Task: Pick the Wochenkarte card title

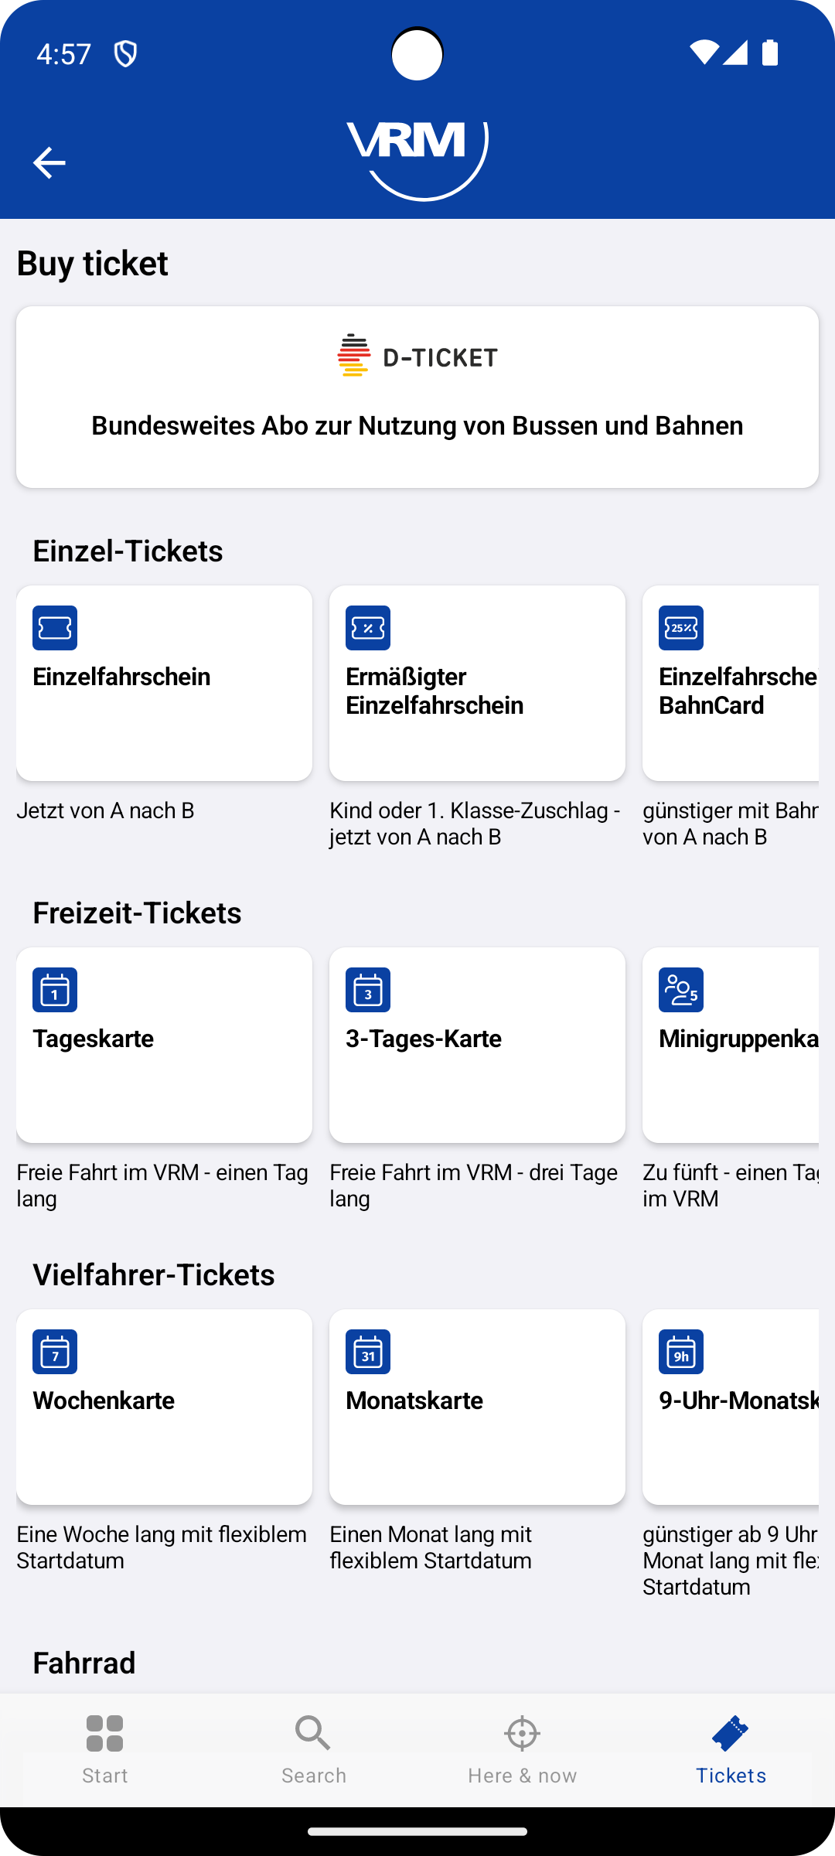Action: (x=104, y=1401)
